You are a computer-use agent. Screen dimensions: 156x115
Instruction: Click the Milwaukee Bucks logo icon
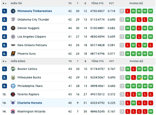[x=13, y=78]
